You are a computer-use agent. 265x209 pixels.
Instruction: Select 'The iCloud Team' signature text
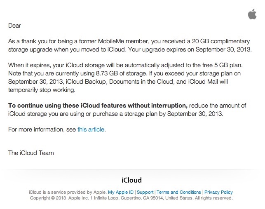[31, 153]
